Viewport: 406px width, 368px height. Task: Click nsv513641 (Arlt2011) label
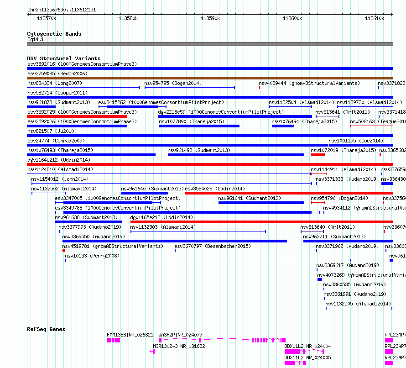click(343, 112)
